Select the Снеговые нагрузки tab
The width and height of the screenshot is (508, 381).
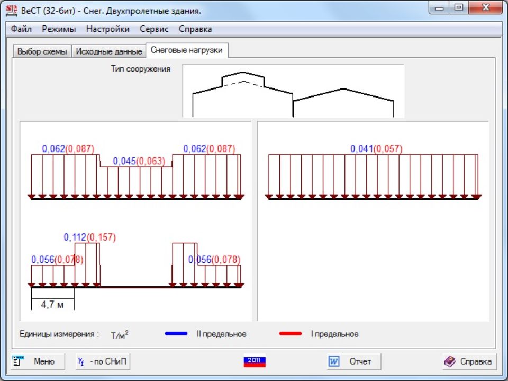tap(187, 50)
